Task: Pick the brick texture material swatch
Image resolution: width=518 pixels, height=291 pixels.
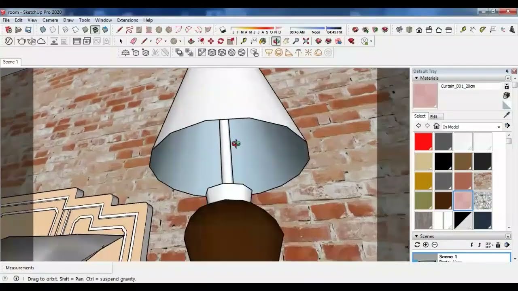Action: click(483, 181)
